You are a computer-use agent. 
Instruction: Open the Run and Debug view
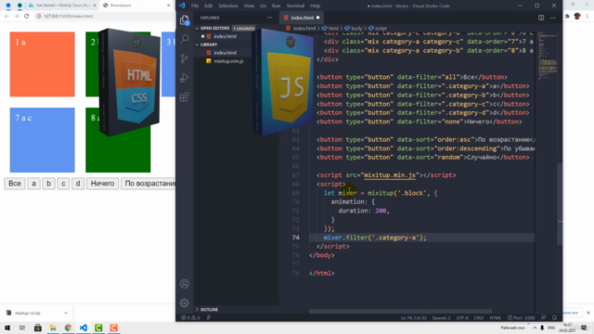coord(185,78)
